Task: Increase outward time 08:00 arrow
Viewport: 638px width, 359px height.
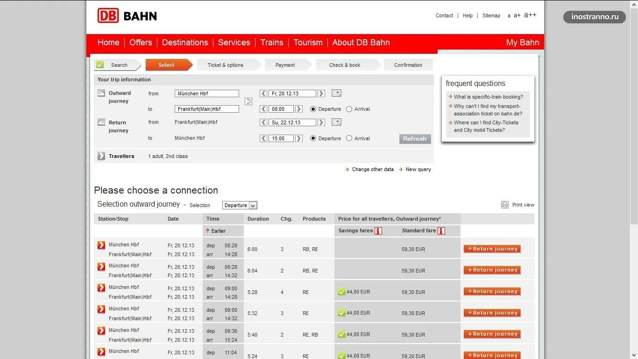Action: (299, 109)
